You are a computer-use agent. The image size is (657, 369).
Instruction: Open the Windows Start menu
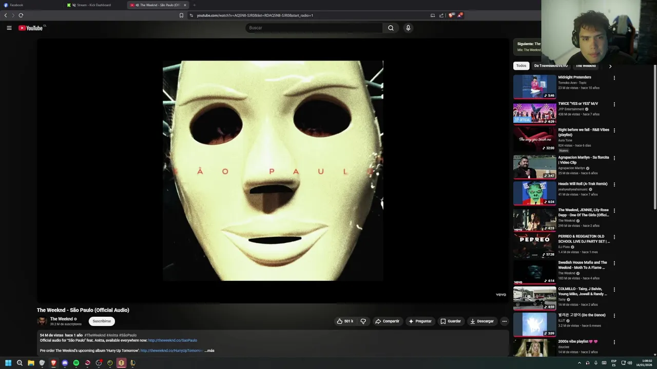8,363
